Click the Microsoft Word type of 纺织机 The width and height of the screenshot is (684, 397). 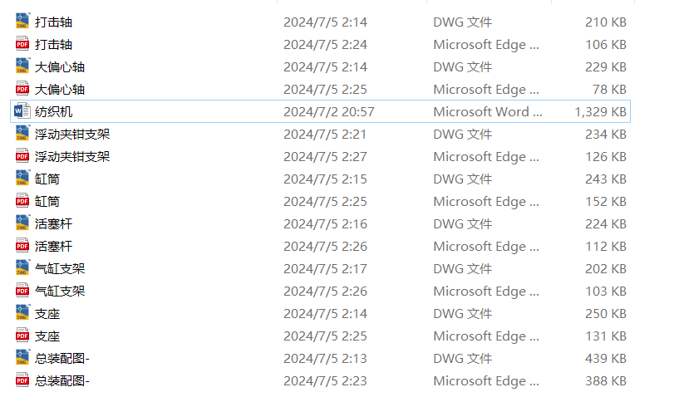(488, 112)
